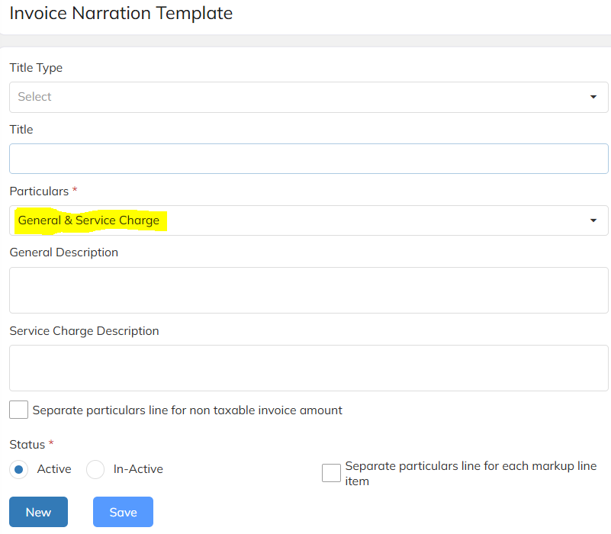Image resolution: width=611 pixels, height=534 pixels.
Task: Click the Invoice Narration Template heading
Action: pyautogui.click(x=121, y=13)
